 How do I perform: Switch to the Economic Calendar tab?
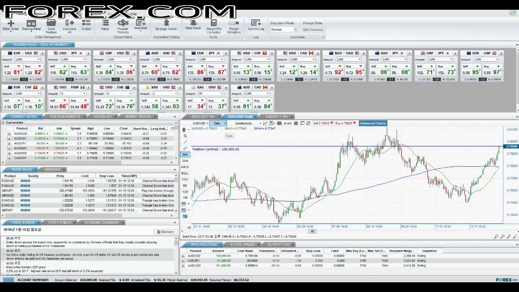[102, 223]
